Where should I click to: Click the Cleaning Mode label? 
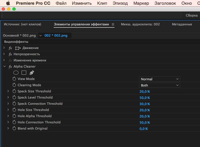29,85
